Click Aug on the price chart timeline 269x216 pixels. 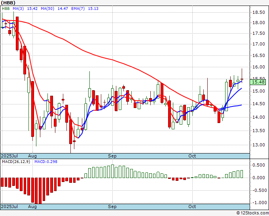coord(32,156)
